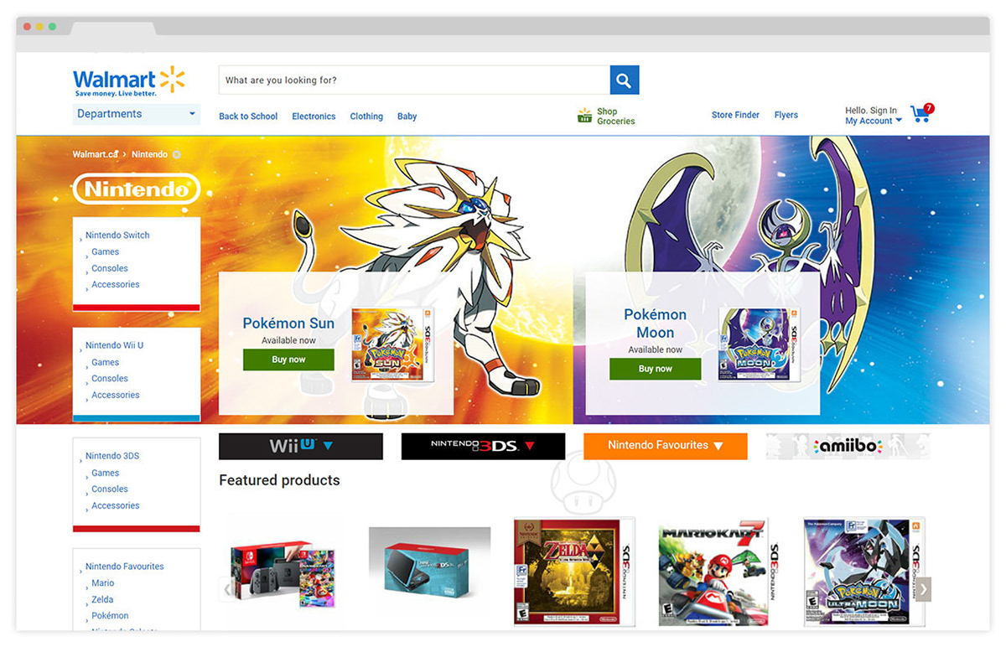1006x647 pixels.
Task: Select the Back to School menu link
Action: click(248, 116)
